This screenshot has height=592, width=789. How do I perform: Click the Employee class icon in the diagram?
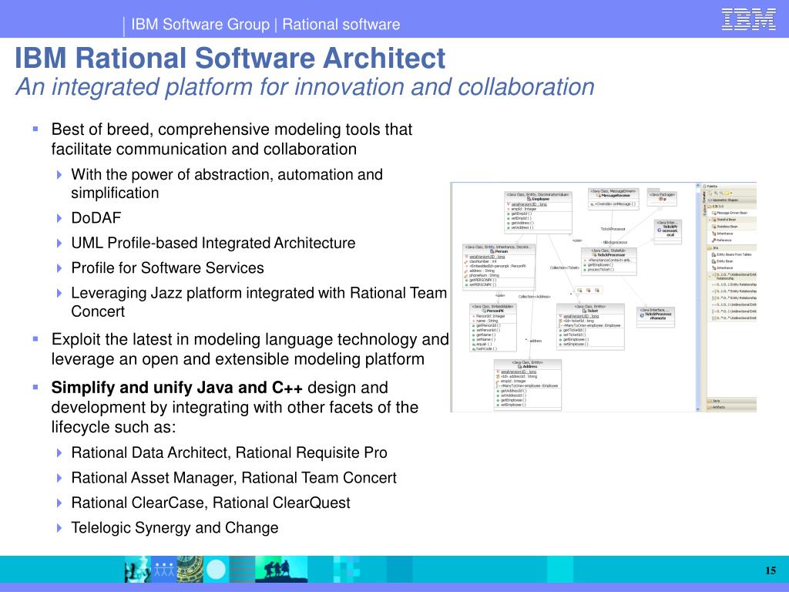[529, 199]
